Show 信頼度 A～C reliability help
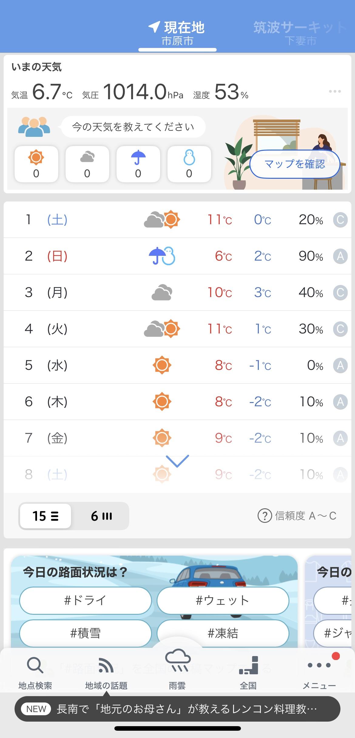 point(297,516)
